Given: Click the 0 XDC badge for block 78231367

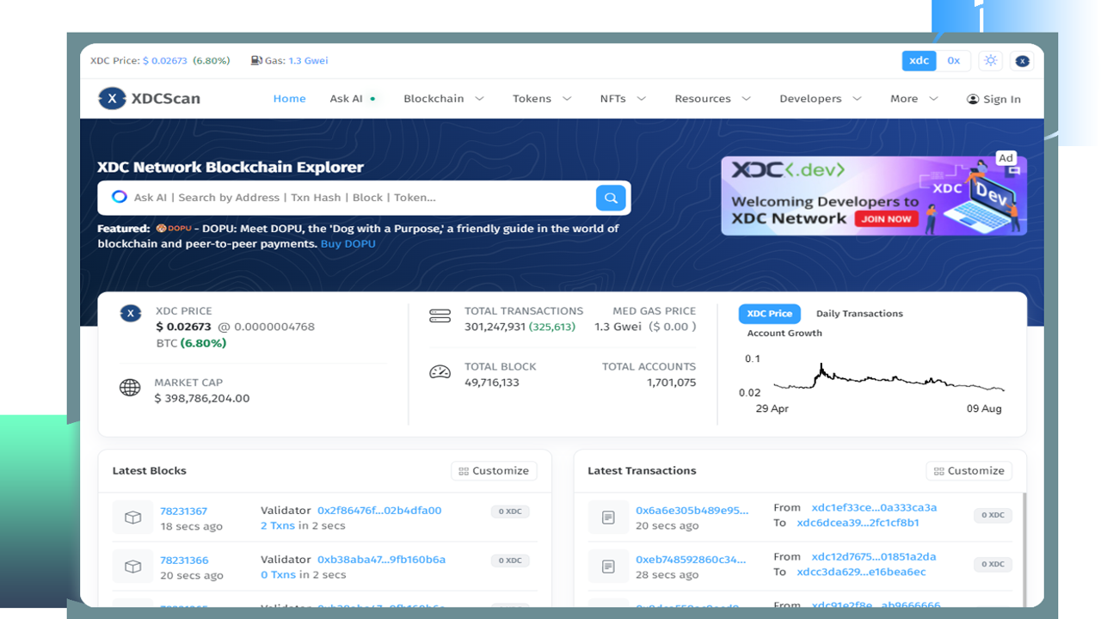Looking at the screenshot, I should point(510,512).
